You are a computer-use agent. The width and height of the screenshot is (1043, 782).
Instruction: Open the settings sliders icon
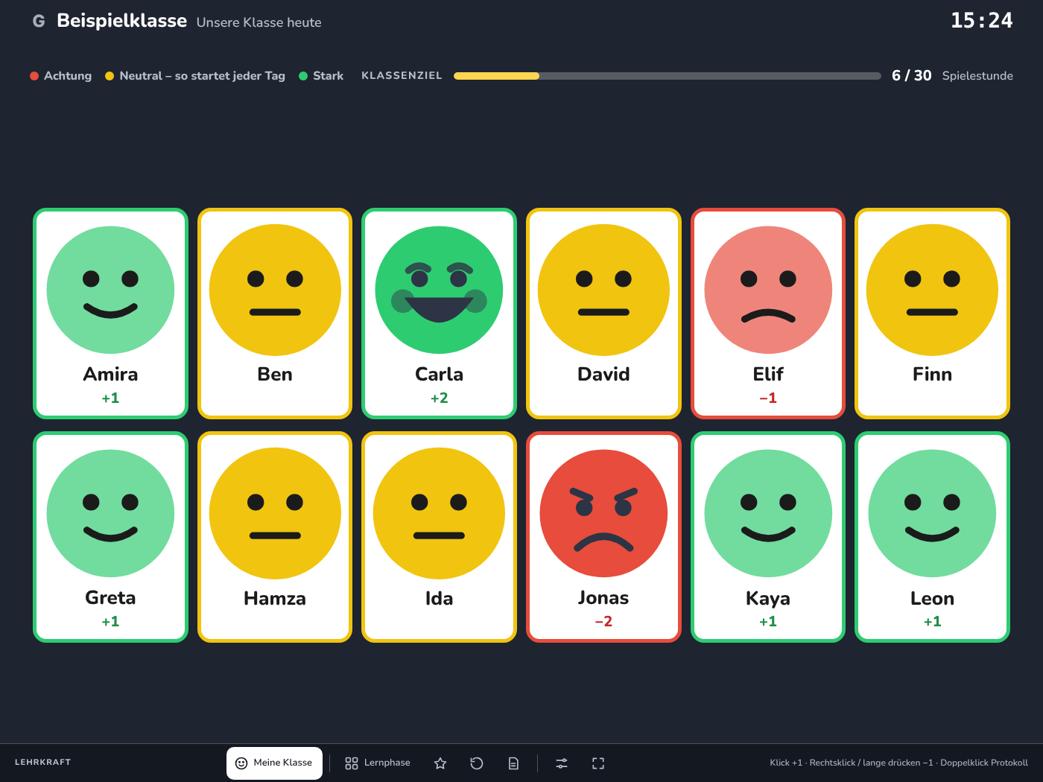[562, 763]
